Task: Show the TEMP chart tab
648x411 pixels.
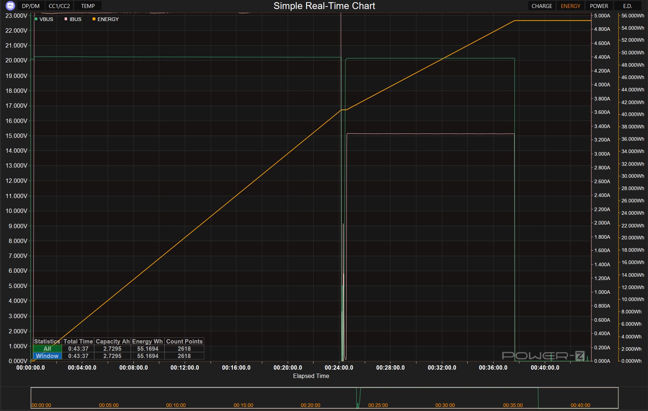Action: [x=88, y=6]
